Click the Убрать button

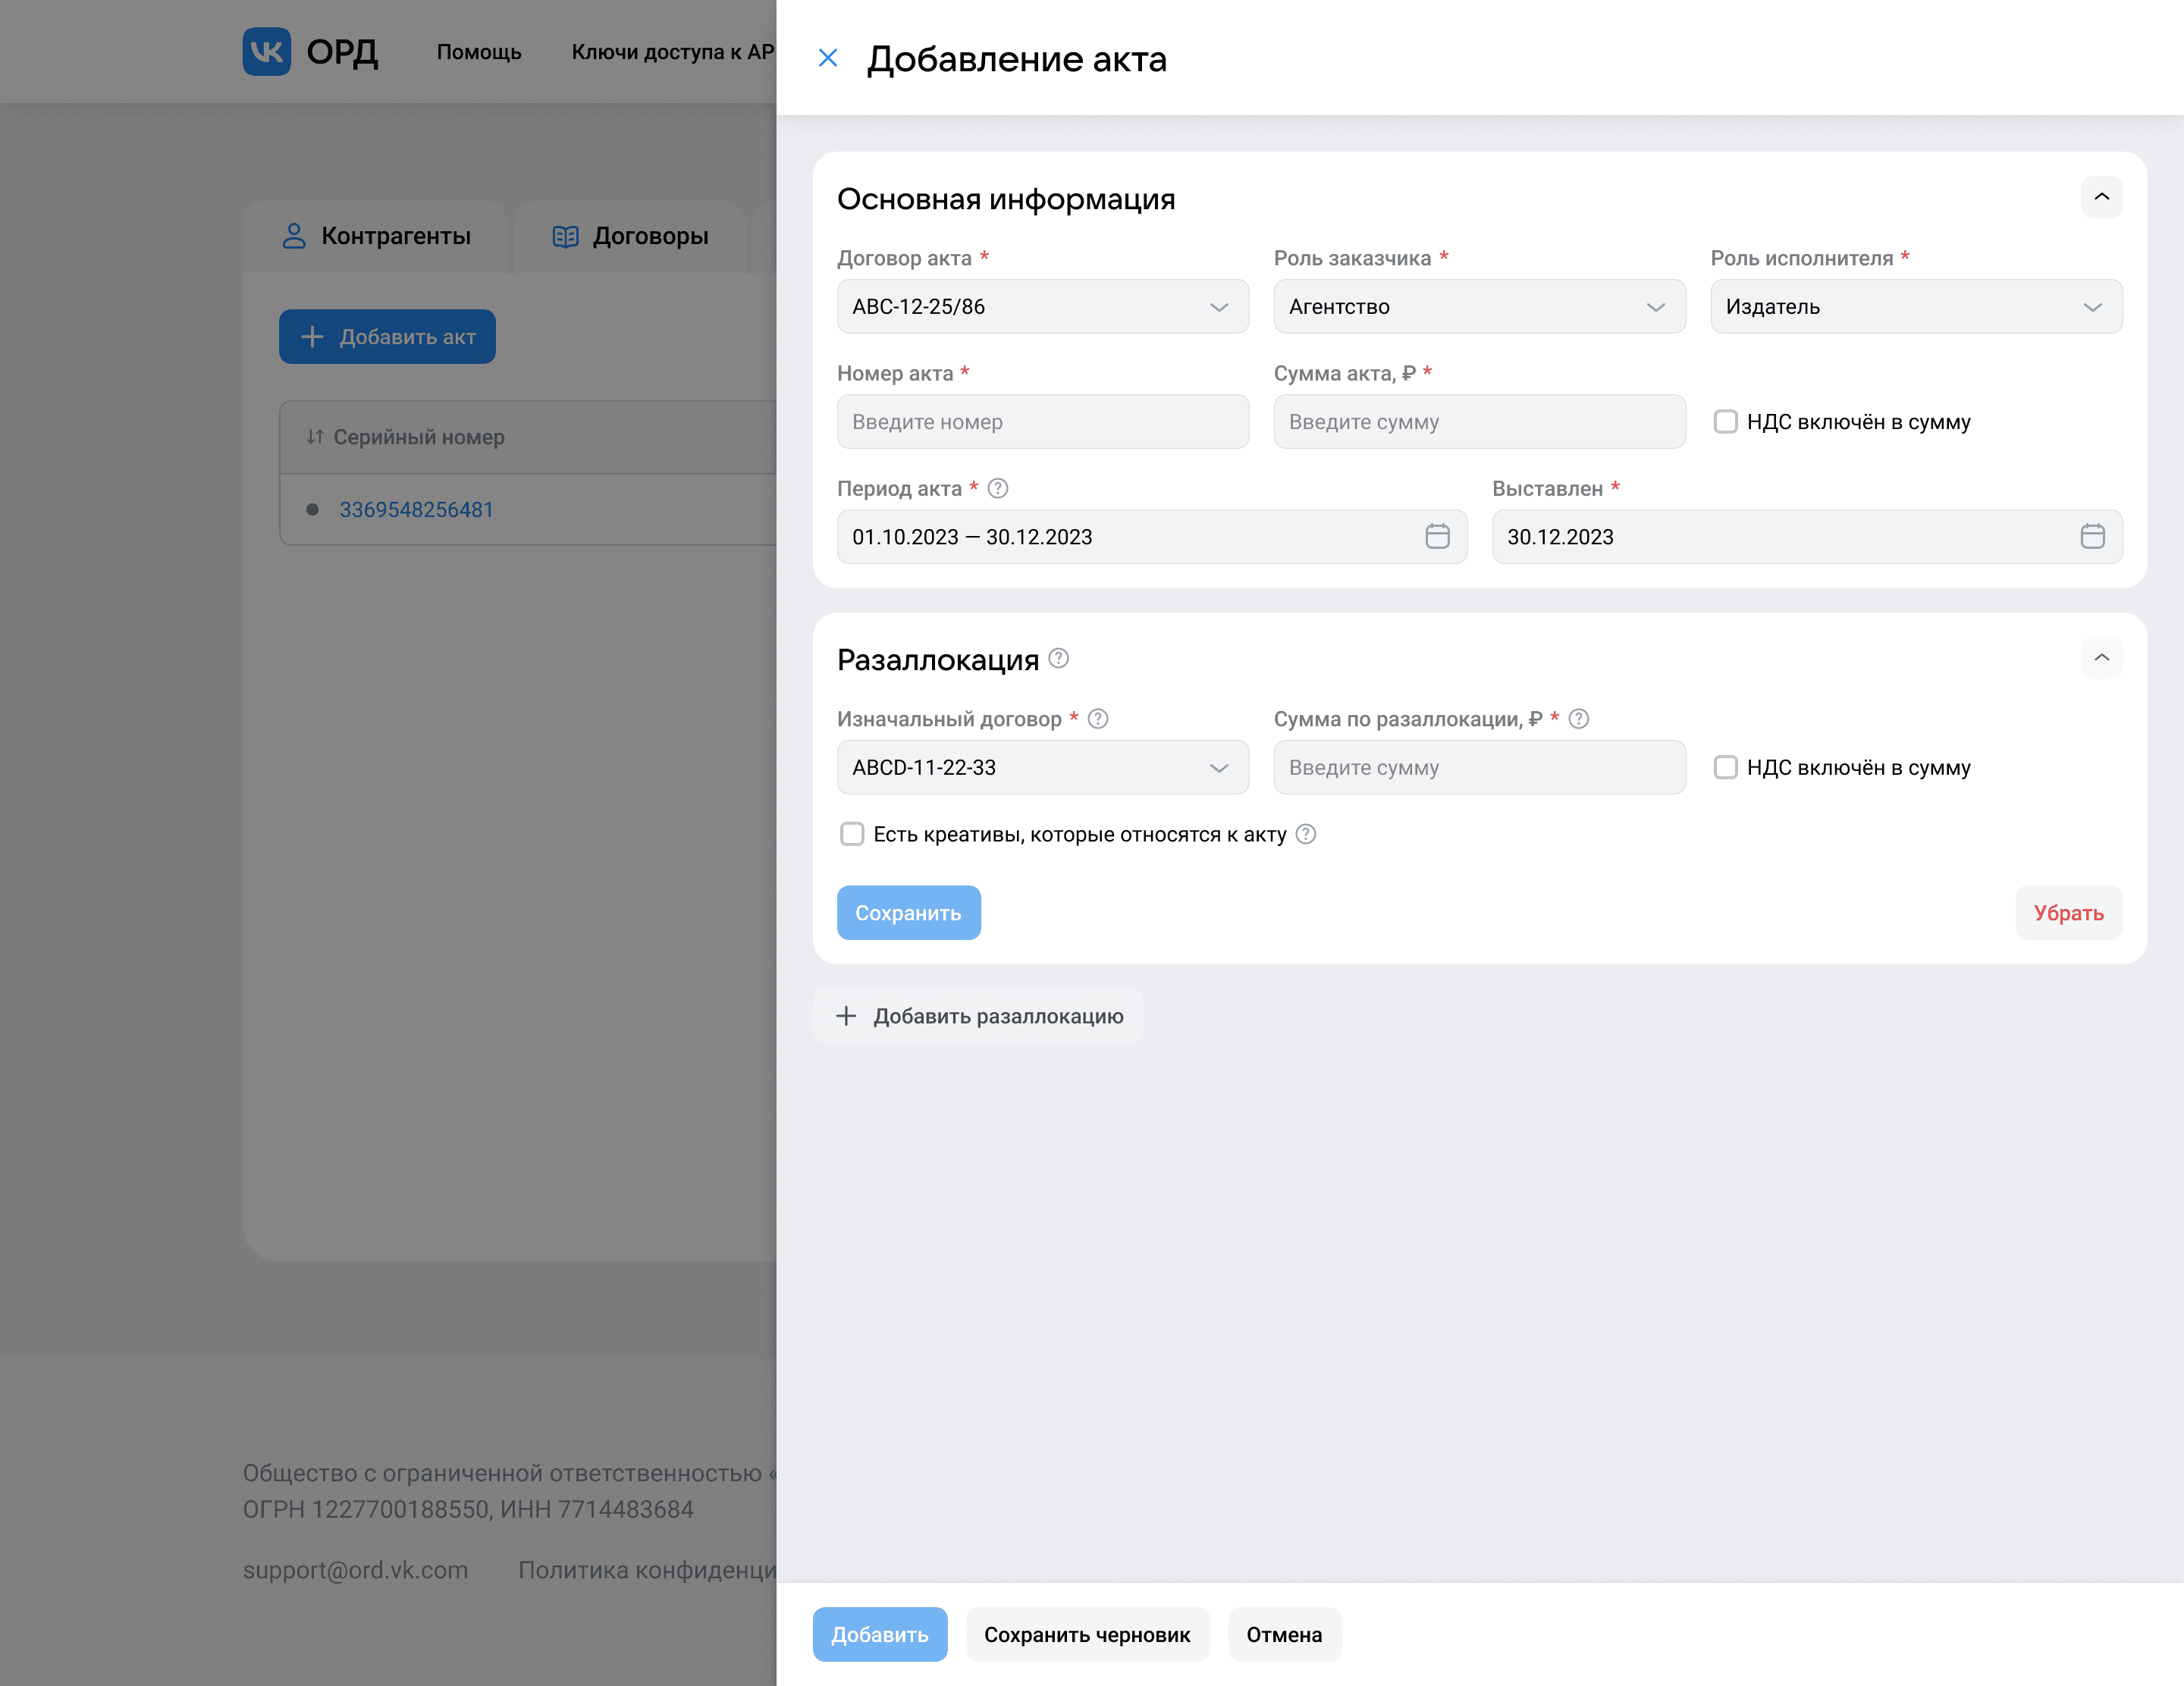click(2067, 913)
